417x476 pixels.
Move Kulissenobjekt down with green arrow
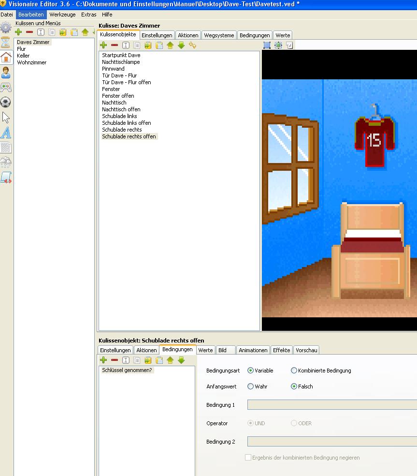[x=181, y=45]
